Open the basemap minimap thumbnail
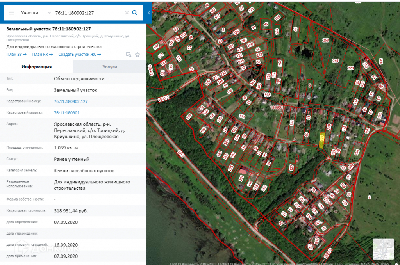This screenshot has height=265, width=400. tap(383, 249)
